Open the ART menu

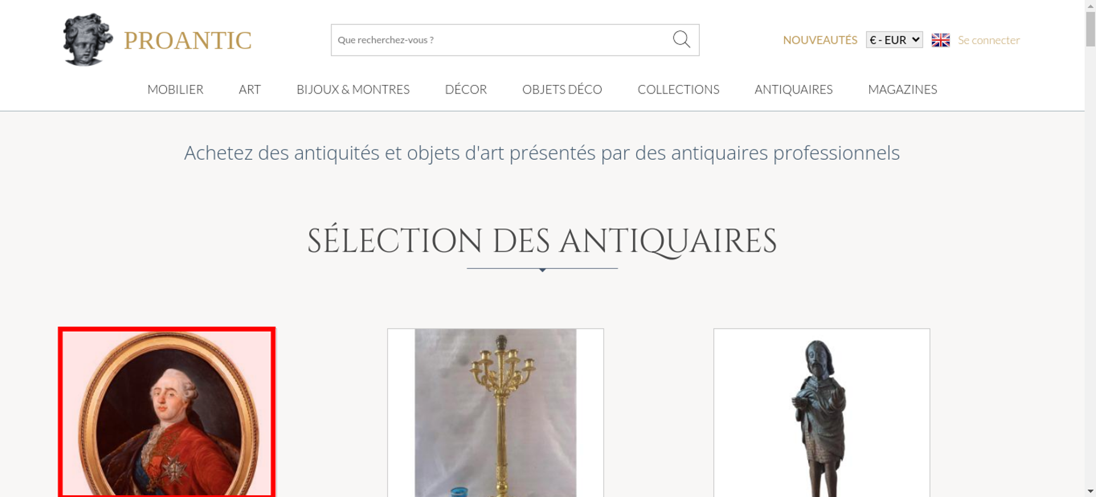click(250, 89)
